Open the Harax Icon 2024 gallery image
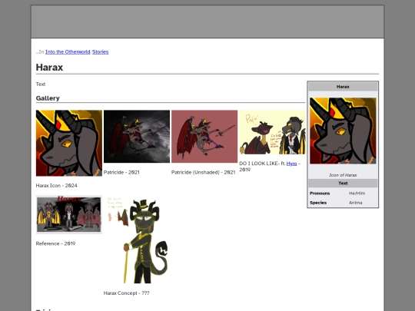415x311 pixels. [x=69, y=143]
